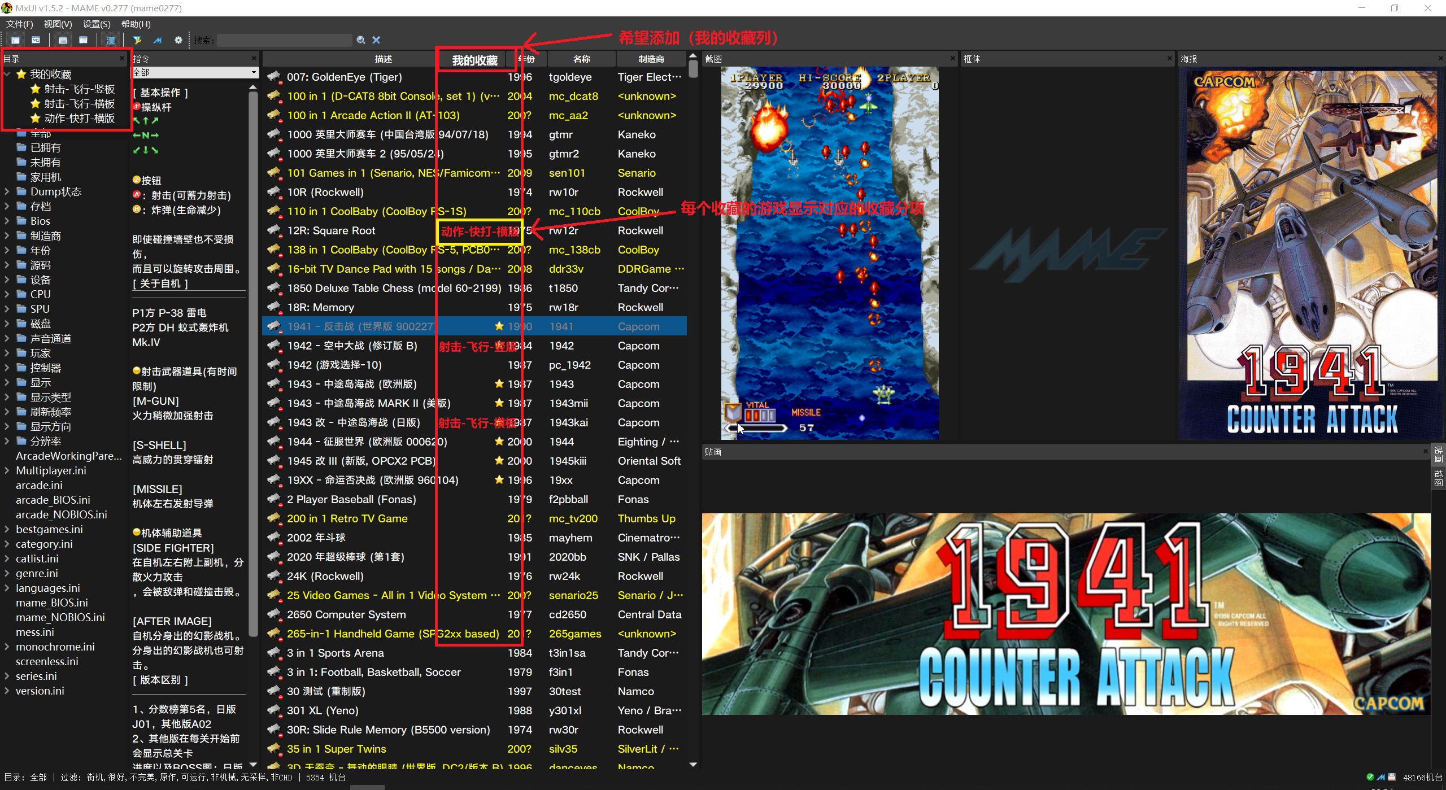Expand the 分辨率 tree node
Viewport: 1446px width, 790px height.
tap(7, 441)
